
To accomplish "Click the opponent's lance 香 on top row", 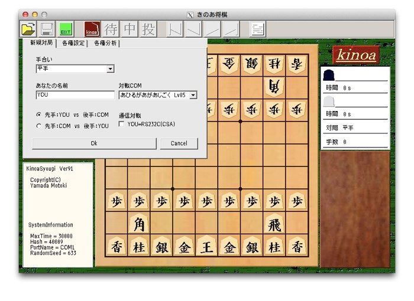I will [x=297, y=64].
